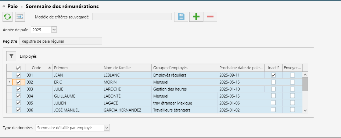
Task: Add a new criteria model (green plus)
Action: pyautogui.click(x=196, y=17)
